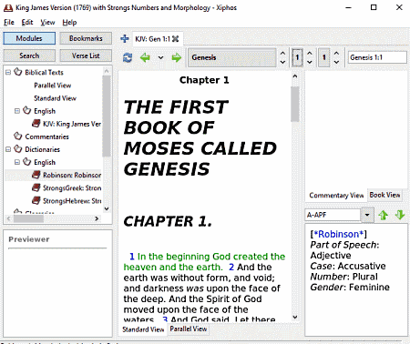The height and width of the screenshot is (344, 410).
Task: Click the Bible text vertical scrollbar thumb
Action: pyautogui.click(x=294, y=104)
